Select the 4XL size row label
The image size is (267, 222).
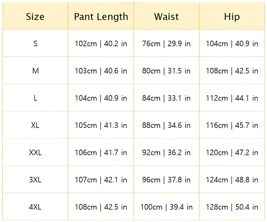35,207
